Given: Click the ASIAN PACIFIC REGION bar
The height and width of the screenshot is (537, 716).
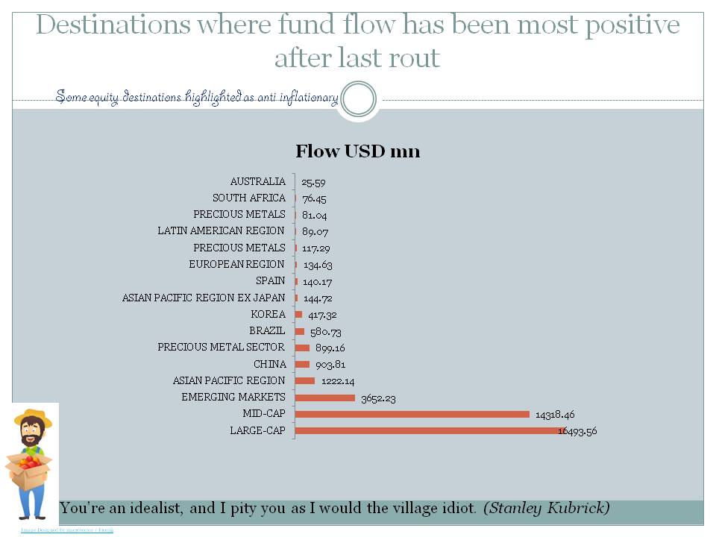Looking at the screenshot, I should [305, 381].
